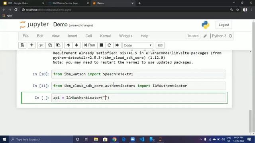
Task: Open File Explorer from the taskbar
Action: point(96,139)
